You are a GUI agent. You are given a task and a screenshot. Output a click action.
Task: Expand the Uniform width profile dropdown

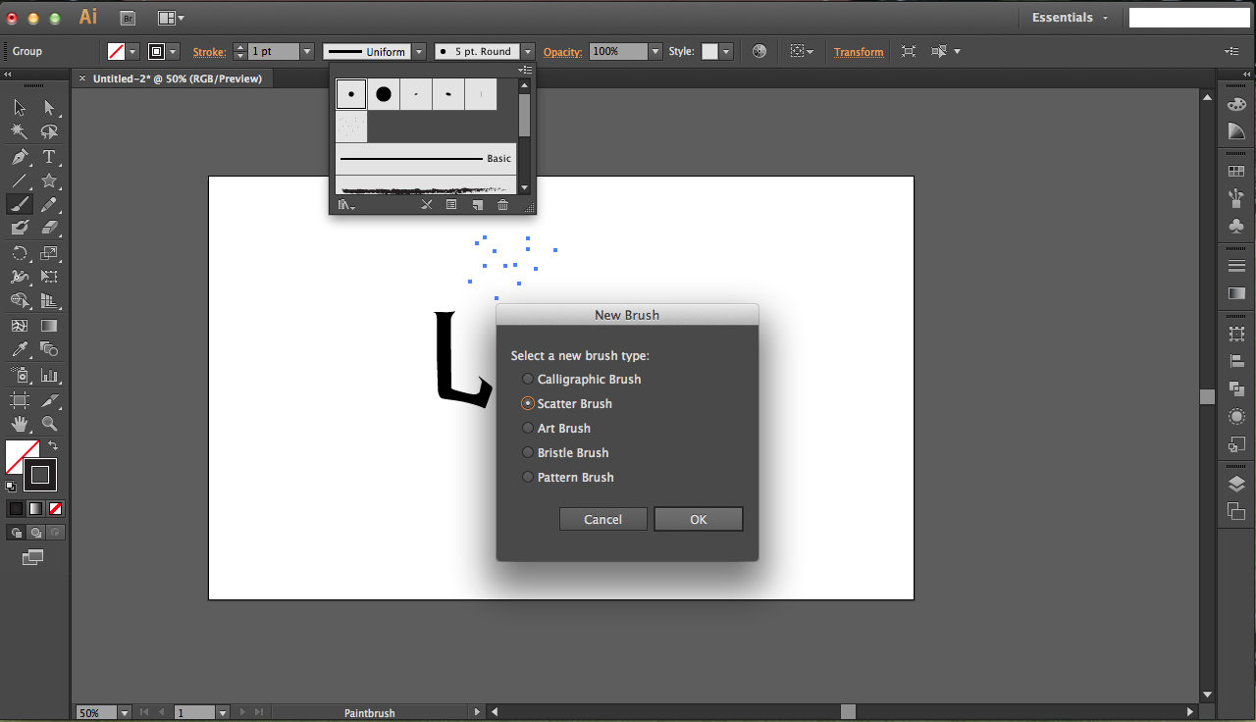click(419, 52)
